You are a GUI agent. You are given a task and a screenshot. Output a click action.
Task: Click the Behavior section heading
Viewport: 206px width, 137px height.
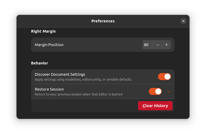tap(40, 63)
